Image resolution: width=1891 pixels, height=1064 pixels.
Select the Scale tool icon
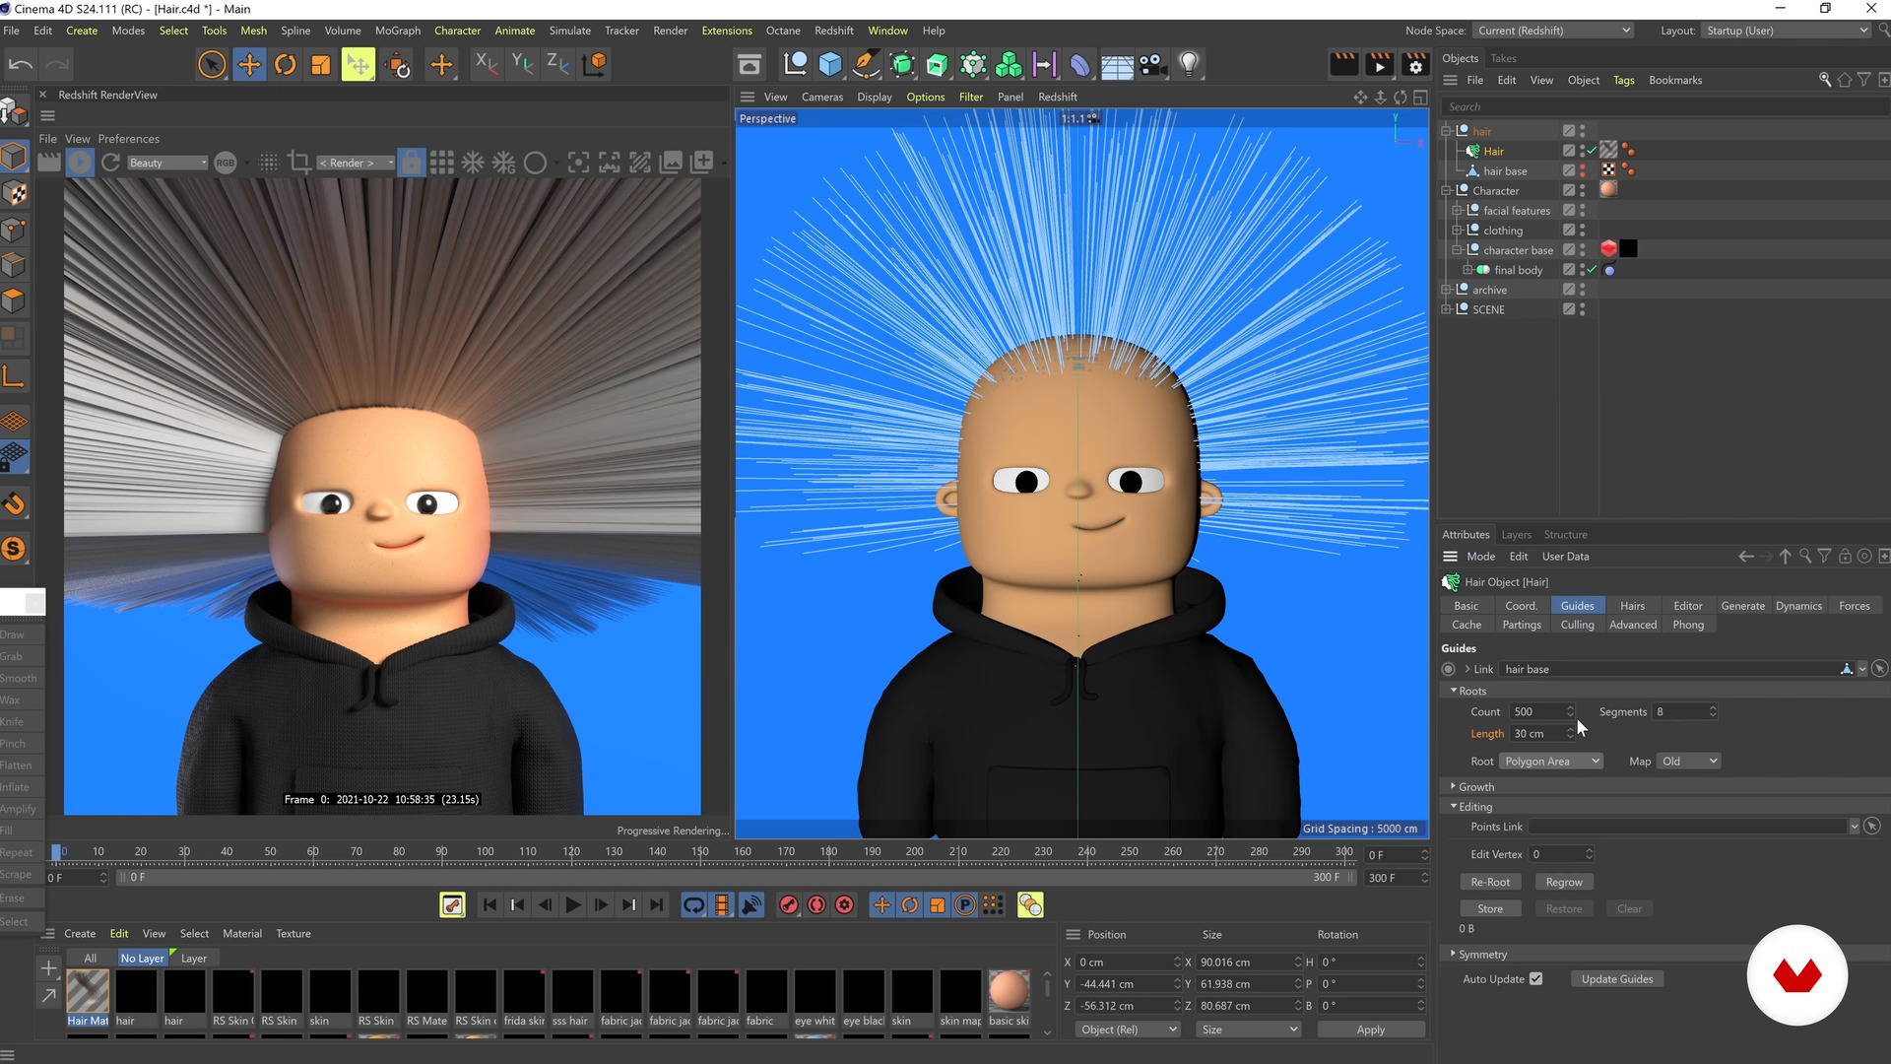point(321,65)
